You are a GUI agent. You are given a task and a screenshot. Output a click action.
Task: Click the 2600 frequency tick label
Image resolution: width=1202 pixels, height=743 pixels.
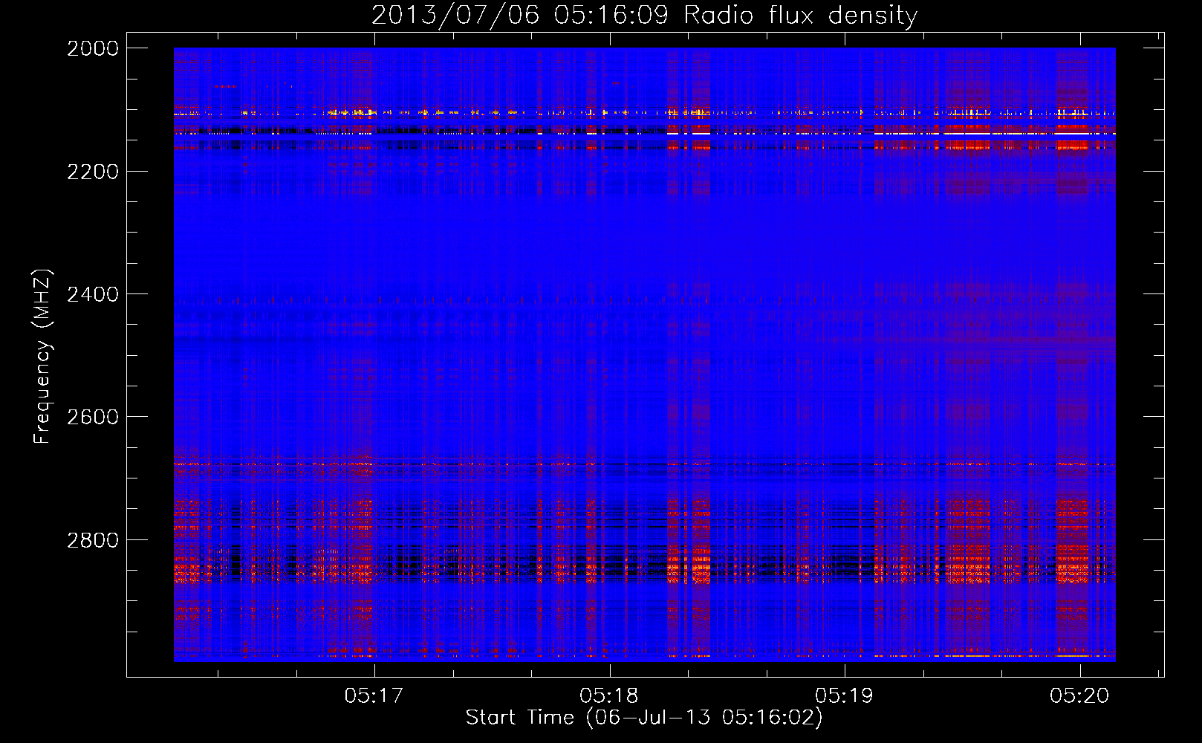click(93, 417)
